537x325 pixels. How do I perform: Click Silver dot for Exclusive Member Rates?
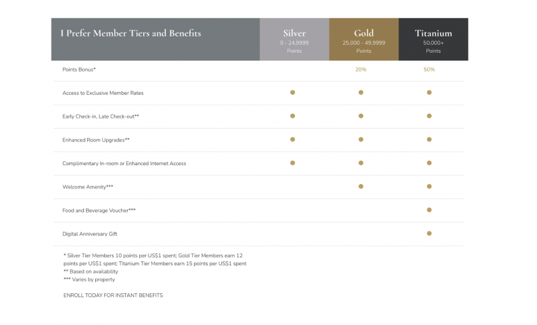292,92
